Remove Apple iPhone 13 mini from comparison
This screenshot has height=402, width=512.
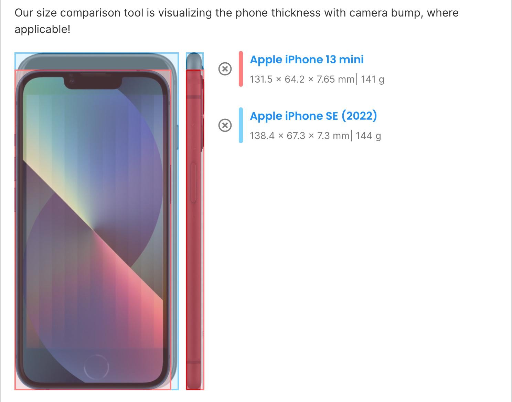point(225,69)
